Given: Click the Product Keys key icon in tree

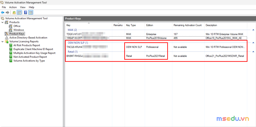Looking at the screenshot, I should coord(6,34).
